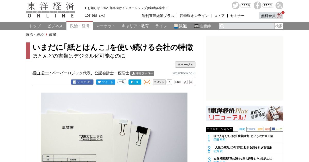Click the 検索 search button
Image resolution: width=309 pixels, height=162 pixels.
click(x=279, y=26)
